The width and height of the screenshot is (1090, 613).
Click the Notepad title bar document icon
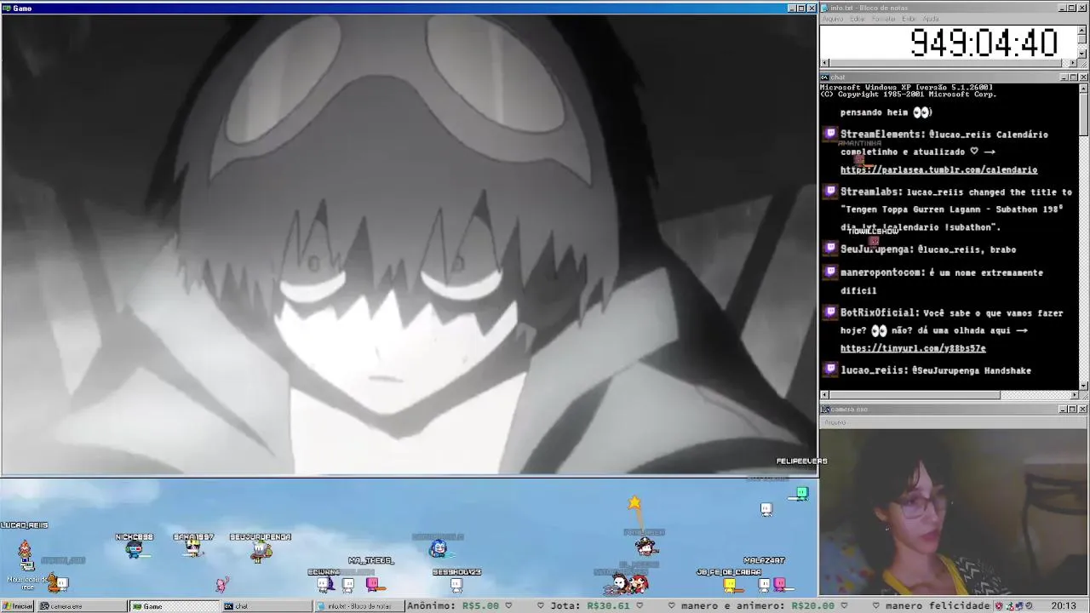(x=825, y=8)
